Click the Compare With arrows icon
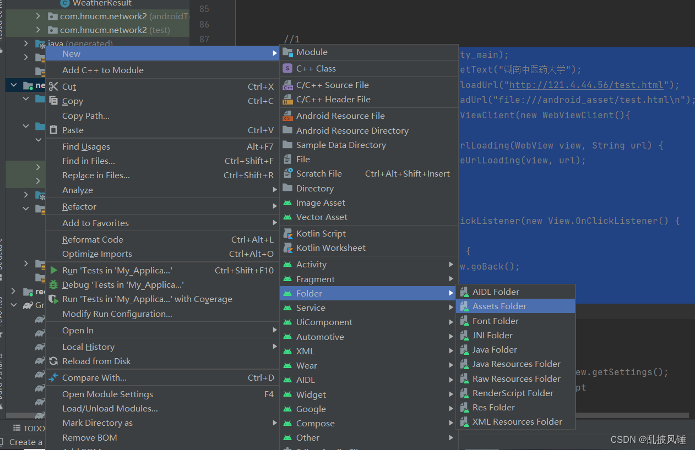This screenshot has height=450, width=695. click(x=53, y=378)
